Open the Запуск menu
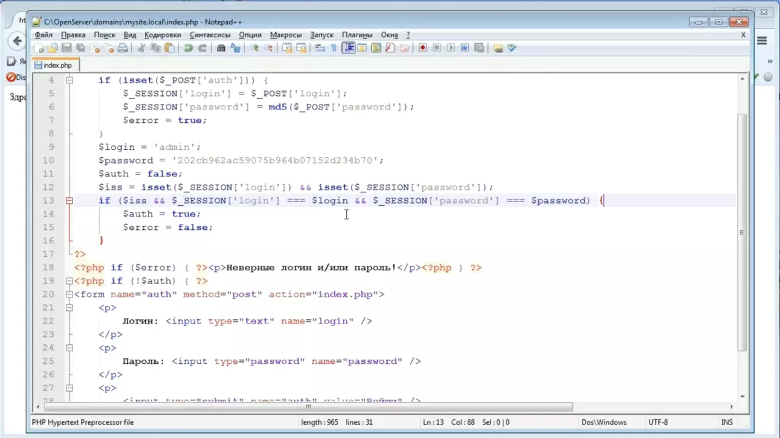780x438 pixels. 322,35
